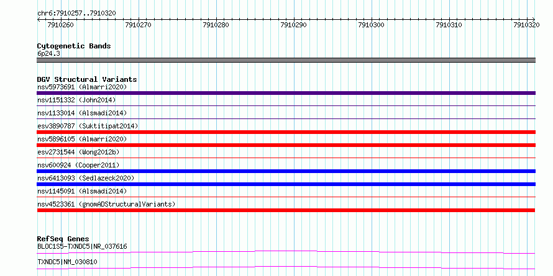Click ruler tick label 7910320
553x276 pixels.
[526, 25]
